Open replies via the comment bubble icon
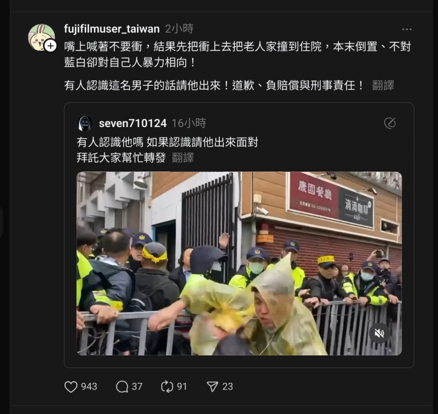The image size is (438, 414). click(122, 387)
